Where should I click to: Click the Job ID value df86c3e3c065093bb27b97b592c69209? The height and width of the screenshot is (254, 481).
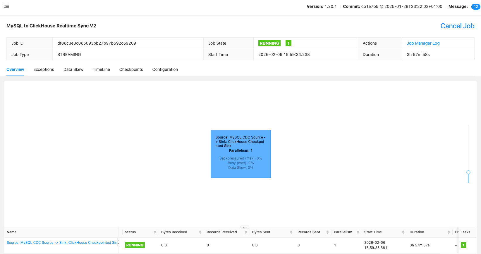pos(97,43)
